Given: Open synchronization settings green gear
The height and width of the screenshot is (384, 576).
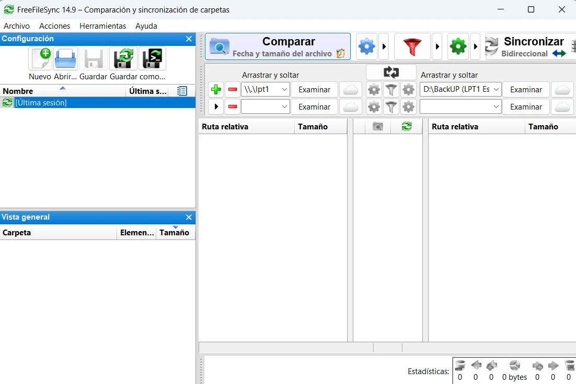Looking at the screenshot, I should tap(458, 46).
